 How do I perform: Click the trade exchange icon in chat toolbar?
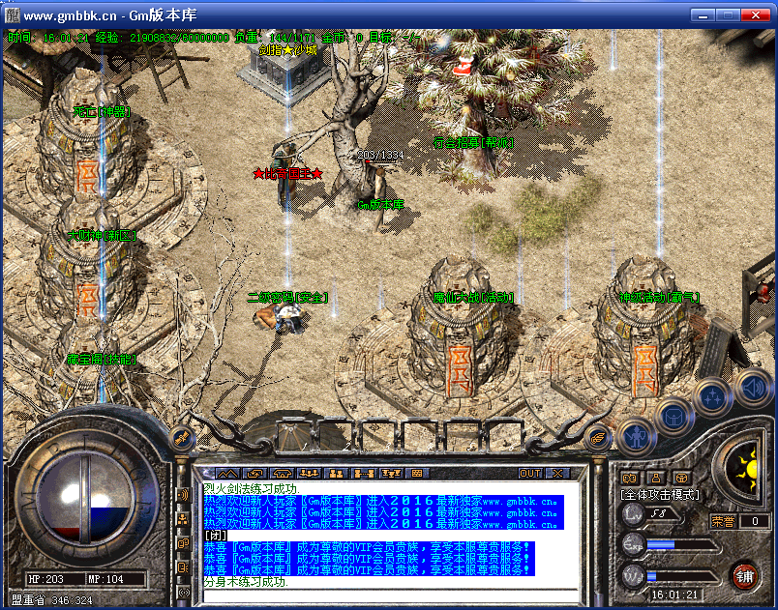(255, 474)
